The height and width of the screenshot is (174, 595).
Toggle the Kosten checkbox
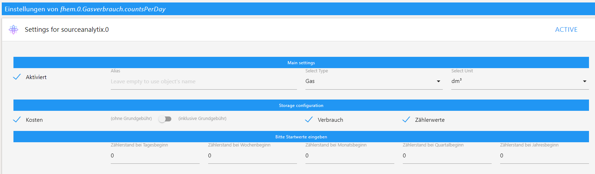click(x=17, y=120)
